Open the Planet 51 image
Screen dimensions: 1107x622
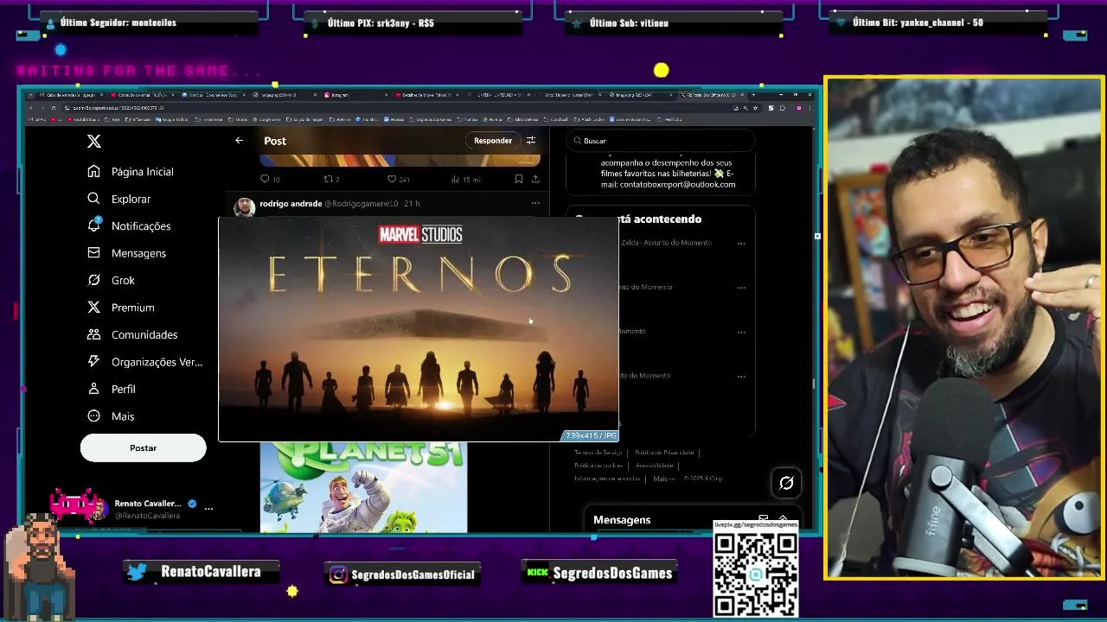pyautogui.click(x=363, y=488)
